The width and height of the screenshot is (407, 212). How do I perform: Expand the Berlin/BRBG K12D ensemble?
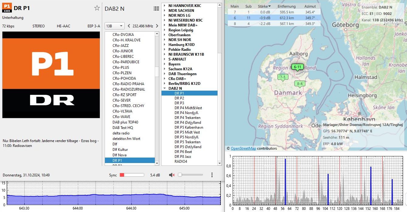pos(165,84)
